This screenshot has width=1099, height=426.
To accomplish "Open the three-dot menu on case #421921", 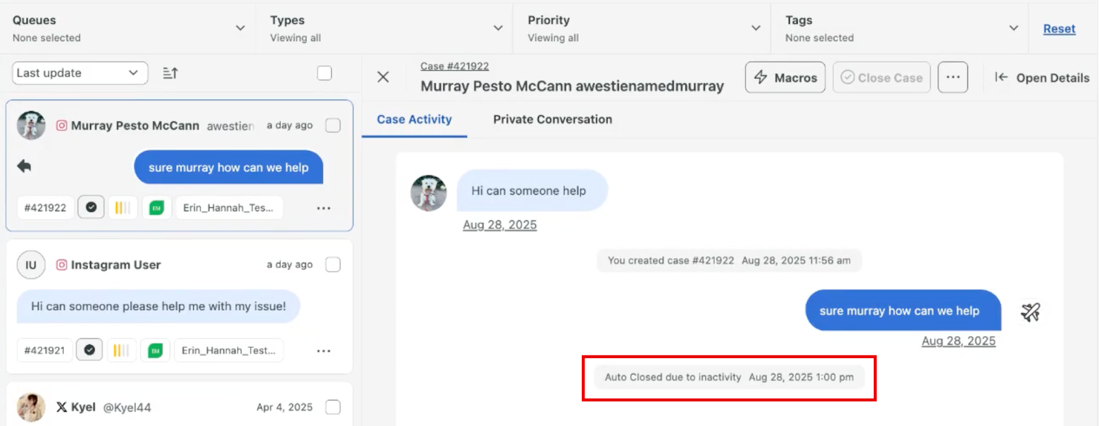I will 324,351.
